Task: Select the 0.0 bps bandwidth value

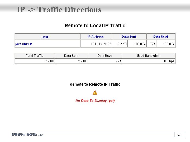Action: [169, 61]
